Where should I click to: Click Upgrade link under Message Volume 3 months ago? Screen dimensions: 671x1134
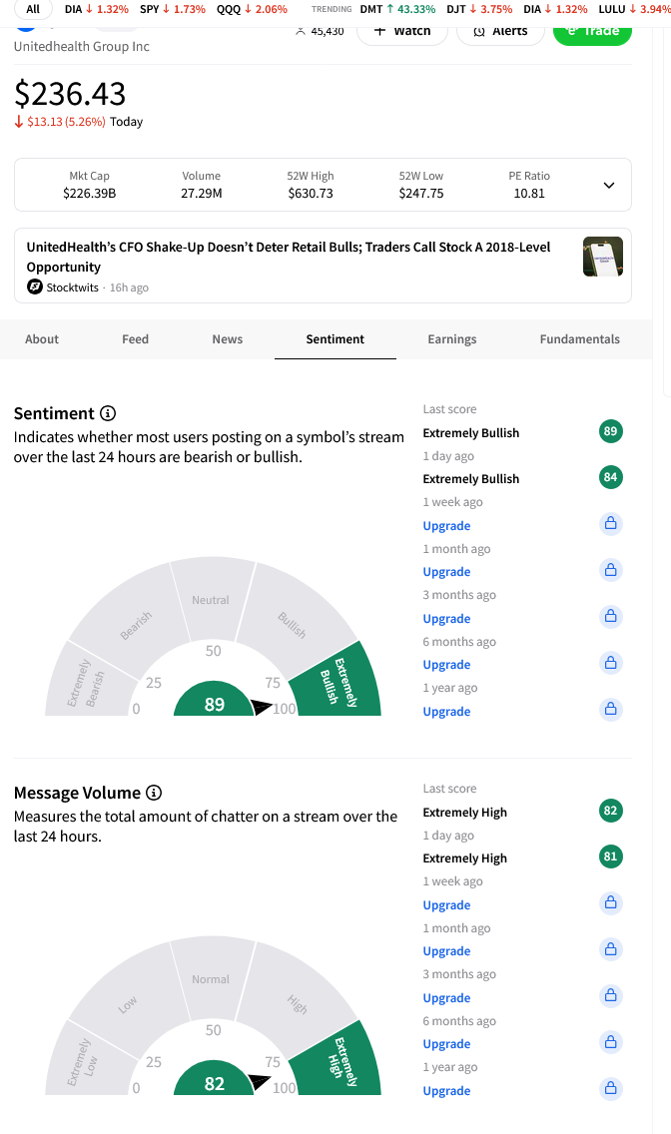click(447, 998)
